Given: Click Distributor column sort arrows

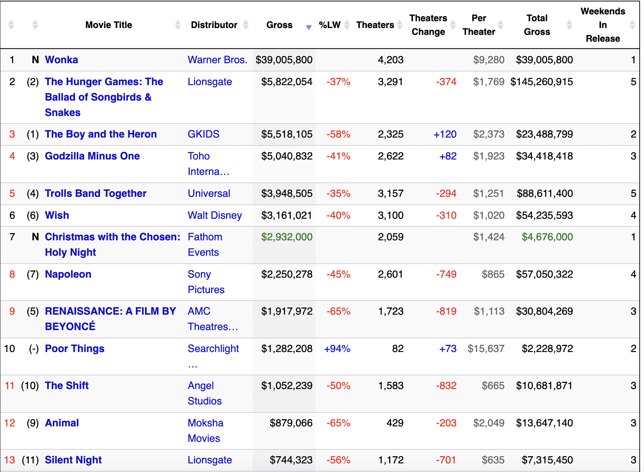Looking at the screenshot, I should point(246,25).
